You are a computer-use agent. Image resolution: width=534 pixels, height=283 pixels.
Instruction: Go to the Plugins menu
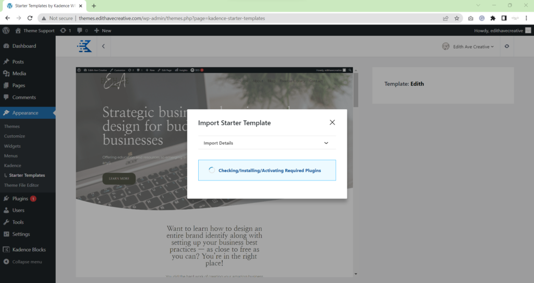[x=20, y=198]
